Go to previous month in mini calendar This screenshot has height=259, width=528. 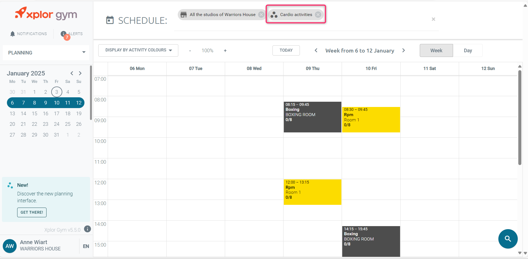pos(72,73)
